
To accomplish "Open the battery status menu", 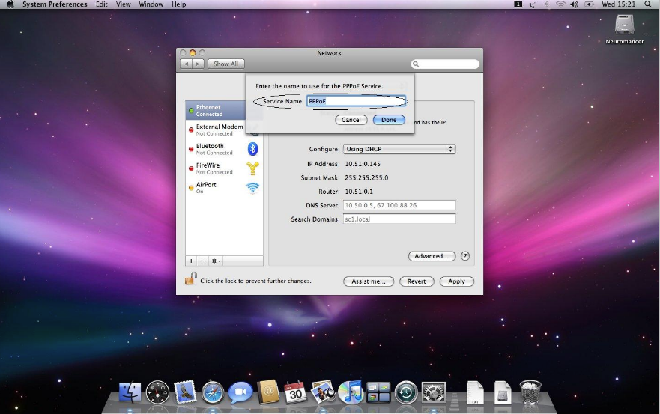I will 590,4.
